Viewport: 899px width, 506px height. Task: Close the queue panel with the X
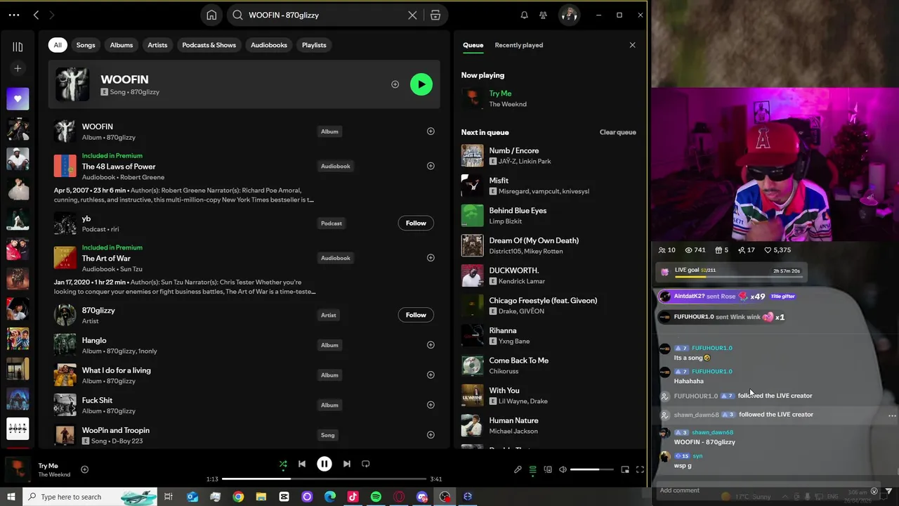click(x=632, y=45)
